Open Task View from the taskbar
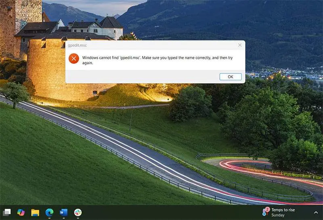Screen dimensions: 323x220 [x=7, y=212]
